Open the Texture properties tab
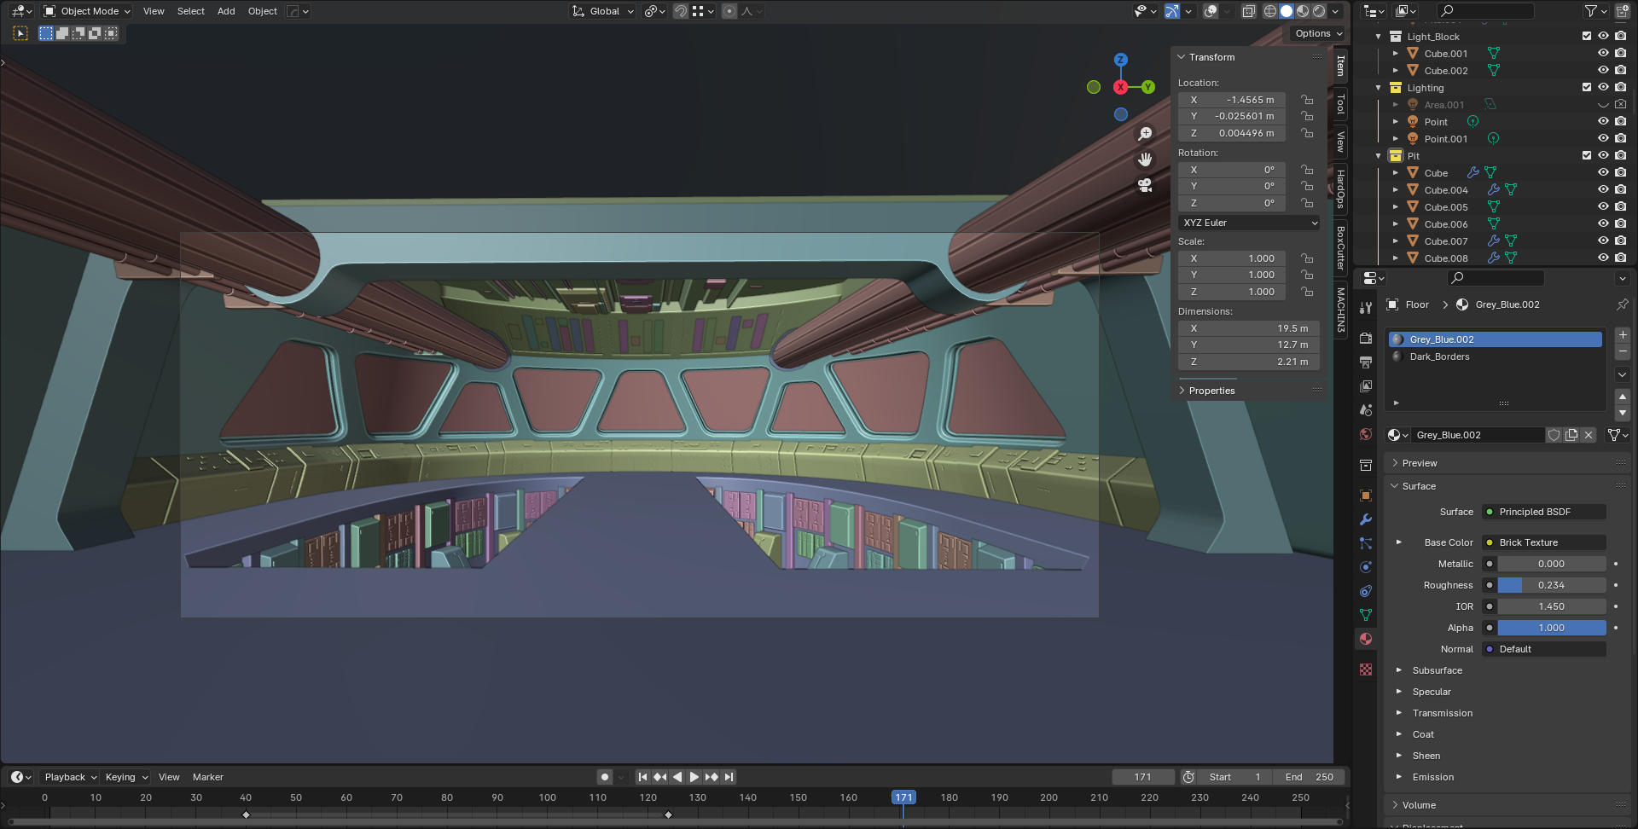The width and height of the screenshot is (1638, 829). (1366, 670)
